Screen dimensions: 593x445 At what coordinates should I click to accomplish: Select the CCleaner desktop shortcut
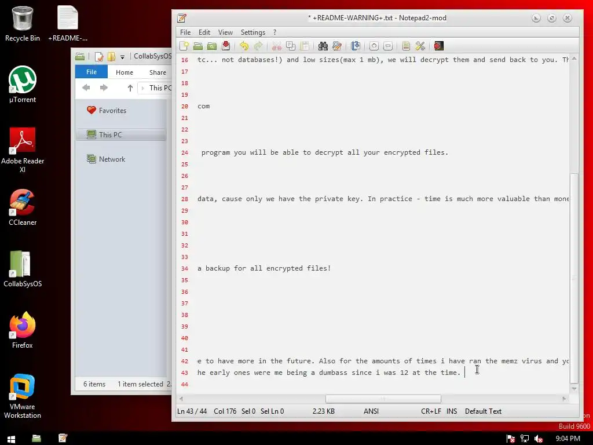pos(23,208)
